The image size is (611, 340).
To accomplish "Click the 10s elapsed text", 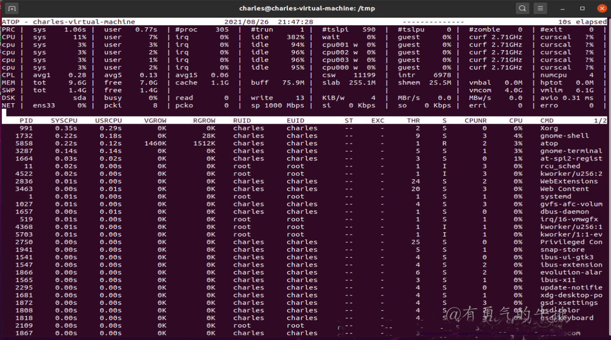I will click(x=582, y=22).
